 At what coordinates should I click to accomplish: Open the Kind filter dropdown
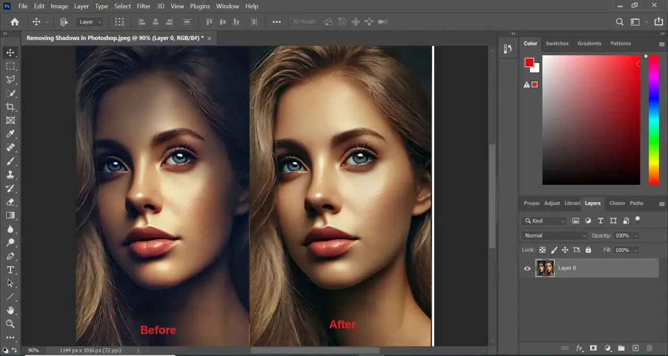click(544, 221)
